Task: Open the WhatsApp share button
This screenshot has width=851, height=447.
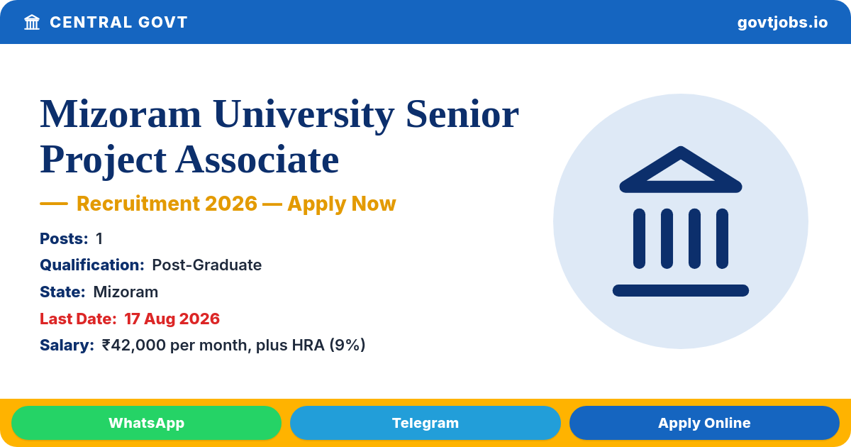Action: 146,423
